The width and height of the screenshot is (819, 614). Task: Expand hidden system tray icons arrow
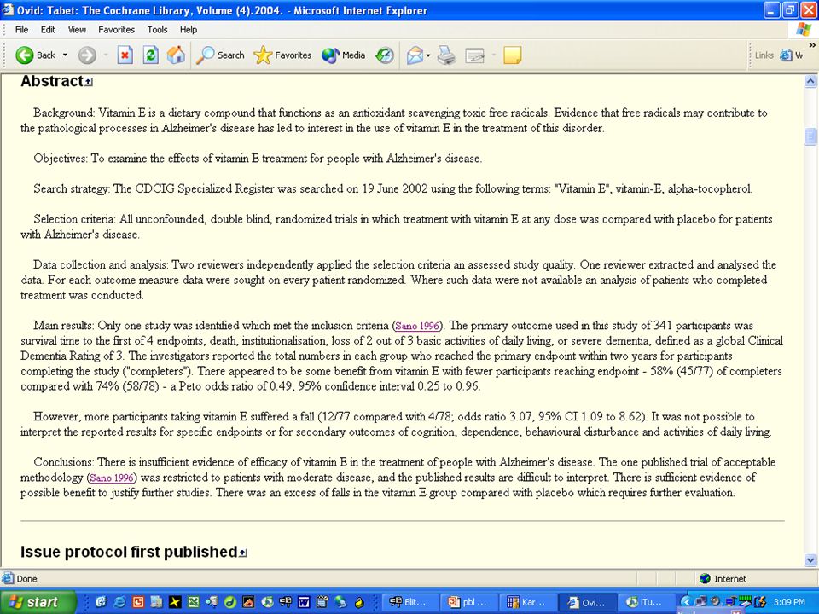click(x=686, y=602)
